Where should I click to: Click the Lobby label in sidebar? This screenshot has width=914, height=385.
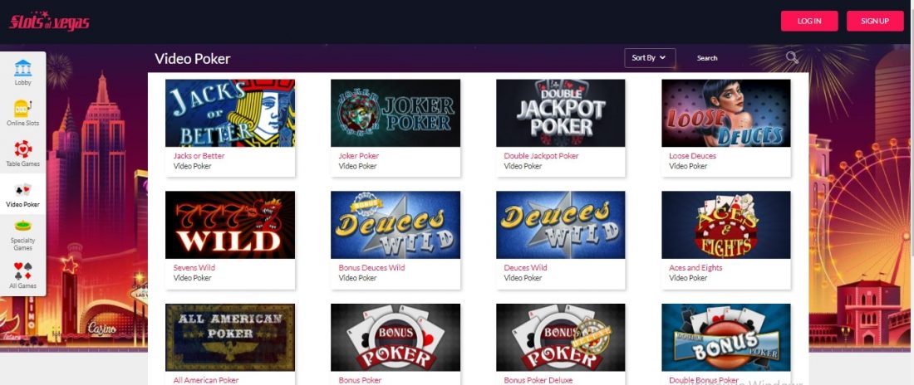click(22, 83)
